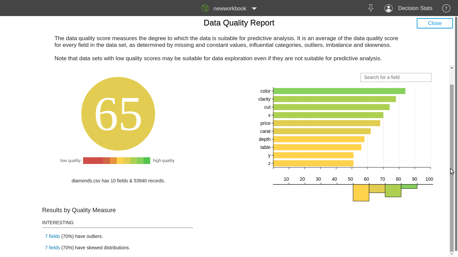
Task: Click the 70-80 histogram bin
Action: (393, 190)
